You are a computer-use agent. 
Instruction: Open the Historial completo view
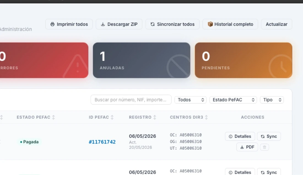pos(230,24)
